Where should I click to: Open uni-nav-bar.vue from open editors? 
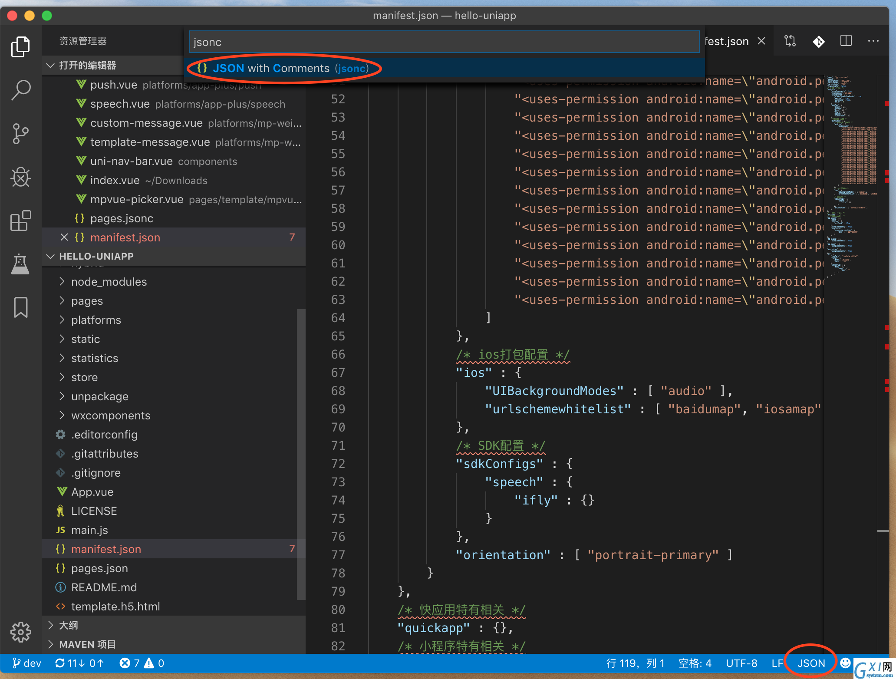174,162
